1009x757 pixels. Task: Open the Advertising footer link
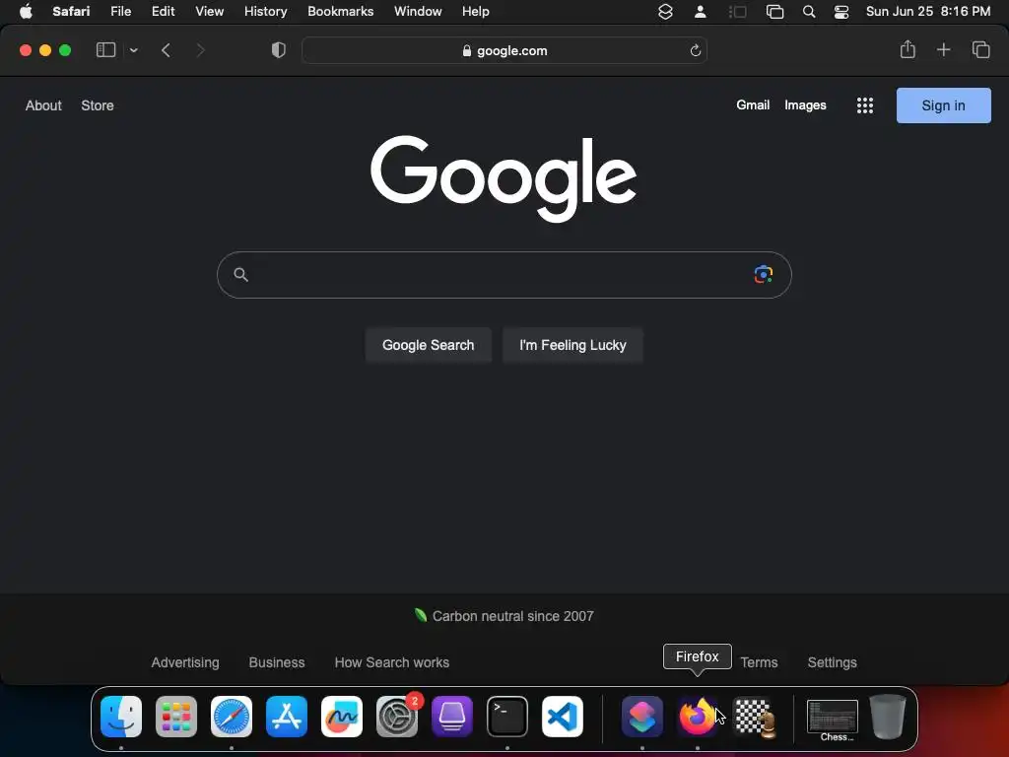click(x=185, y=662)
